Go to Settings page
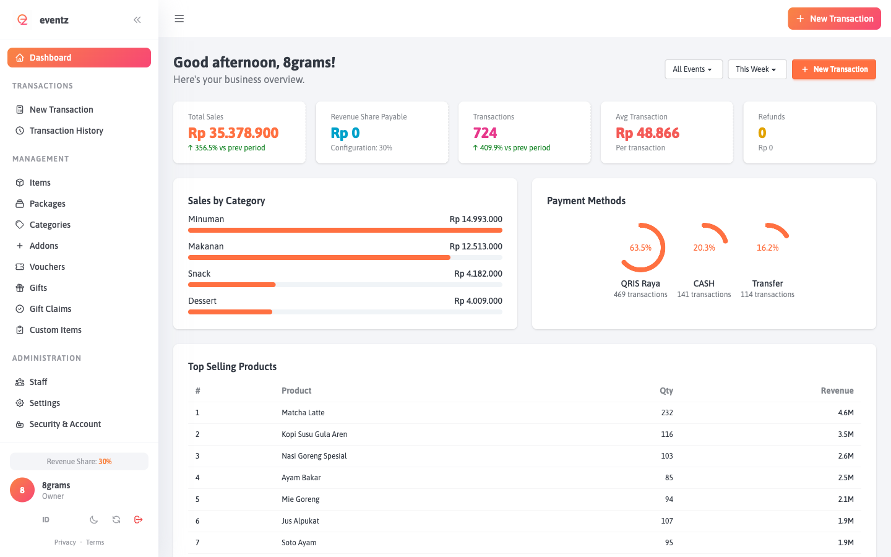The image size is (891, 557). coord(79,403)
